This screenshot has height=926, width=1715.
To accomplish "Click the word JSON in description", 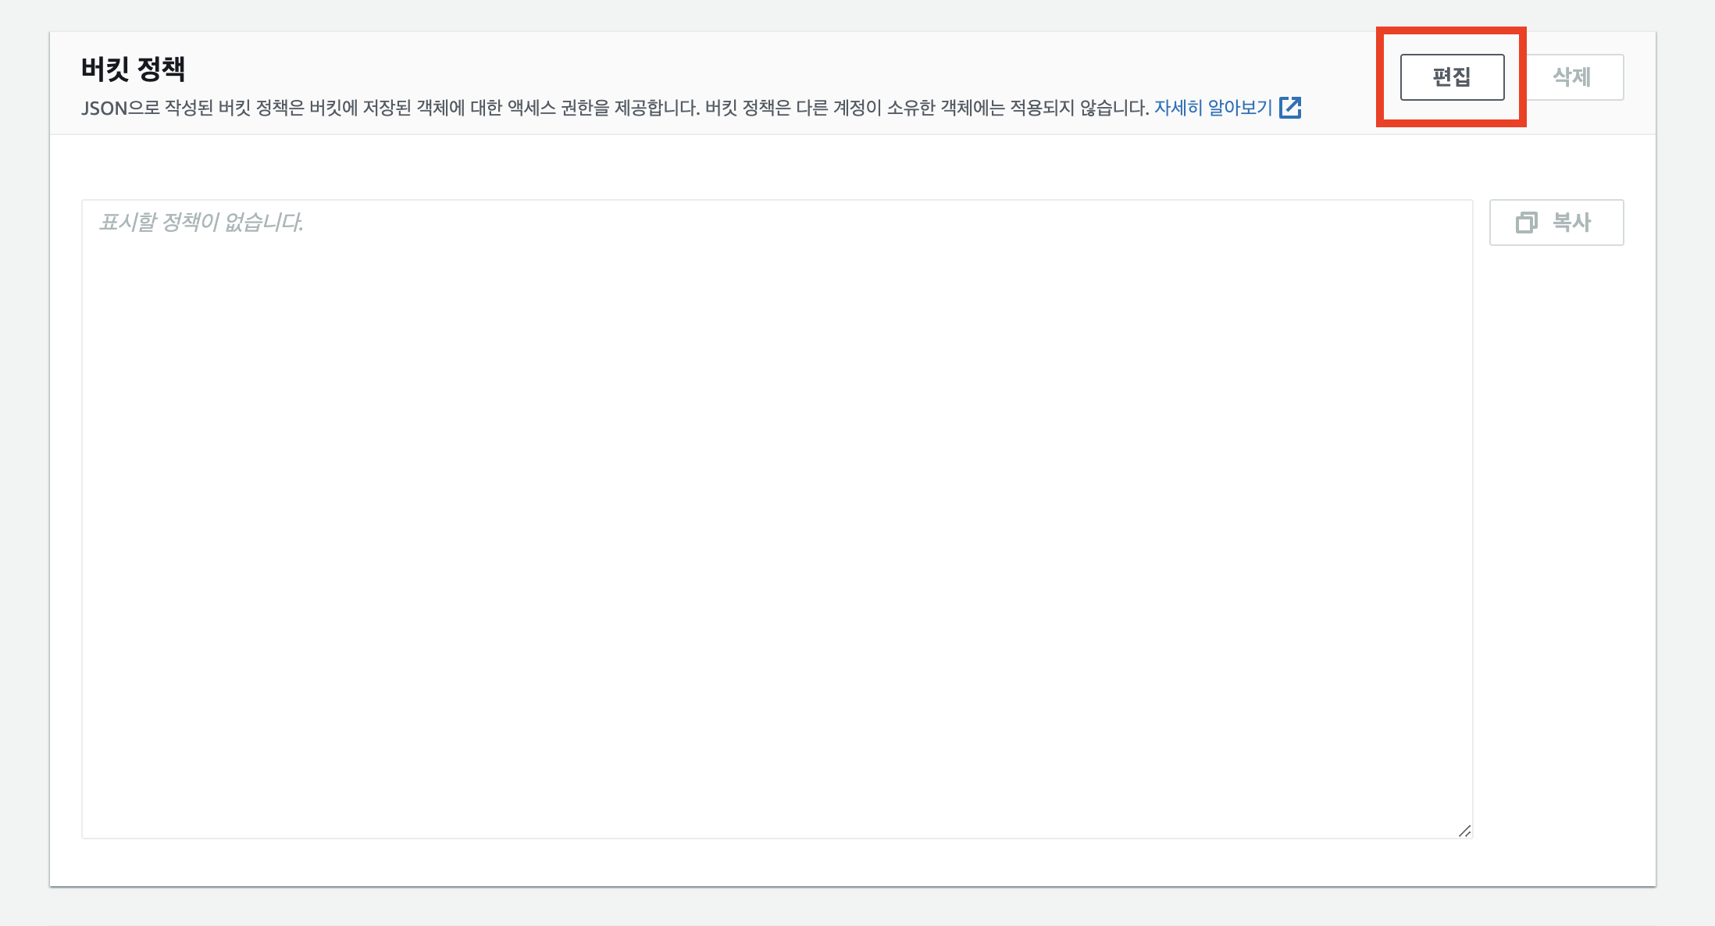I will pos(104,109).
